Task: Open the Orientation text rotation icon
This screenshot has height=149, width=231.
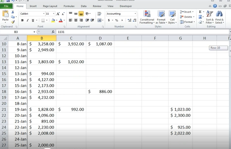Action: pyautogui.click(x=87, y=13)
